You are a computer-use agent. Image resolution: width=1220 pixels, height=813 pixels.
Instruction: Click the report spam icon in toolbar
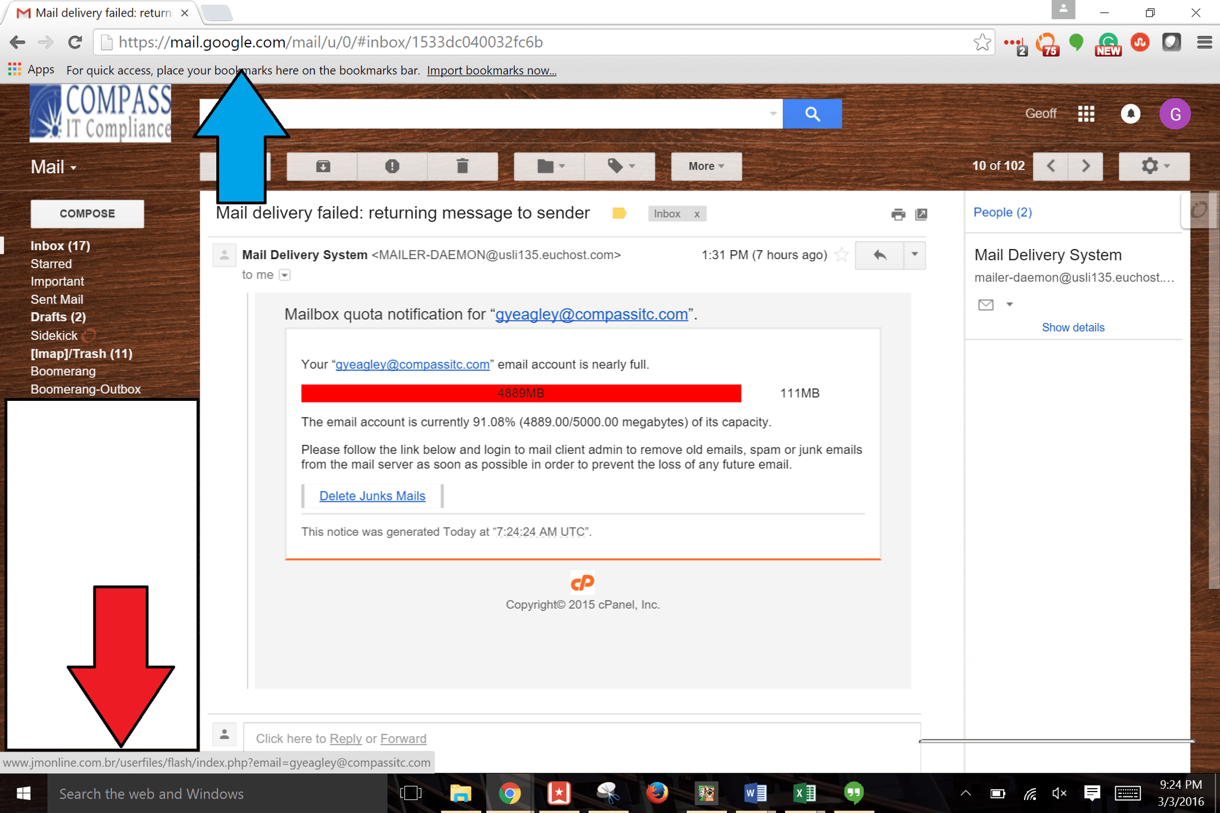click(x=394, y=165)
